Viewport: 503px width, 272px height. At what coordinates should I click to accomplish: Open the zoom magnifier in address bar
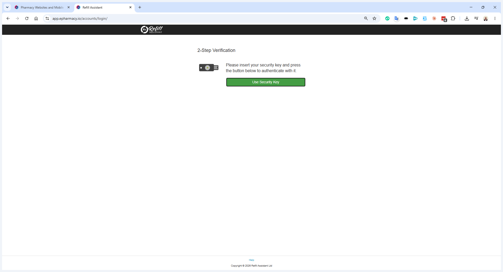(366, 18)
